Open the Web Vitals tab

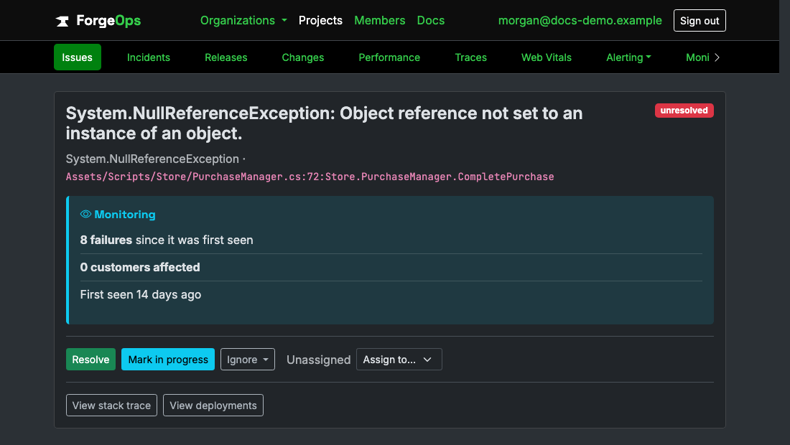pos(546,57)
